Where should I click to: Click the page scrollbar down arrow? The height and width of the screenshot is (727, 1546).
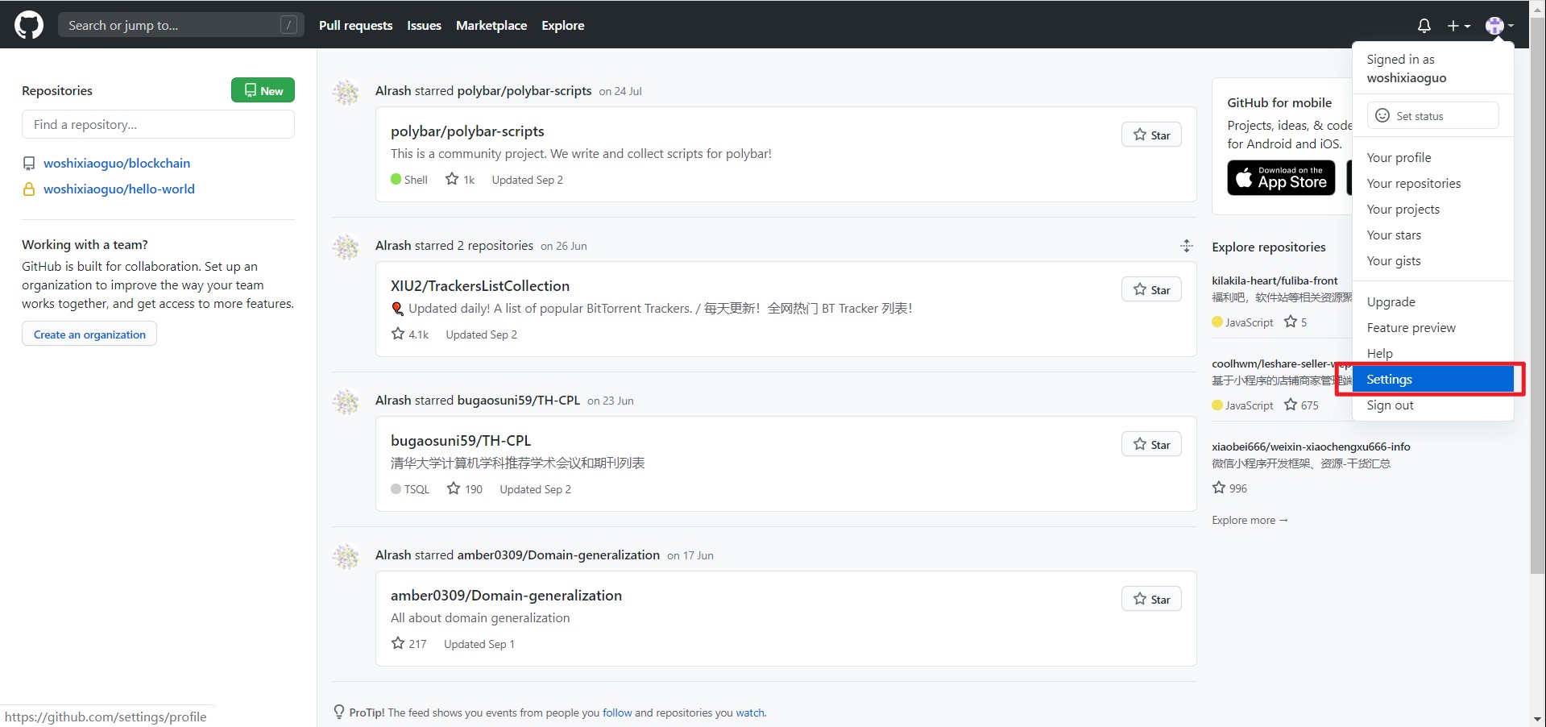(x=1537, y=719)
